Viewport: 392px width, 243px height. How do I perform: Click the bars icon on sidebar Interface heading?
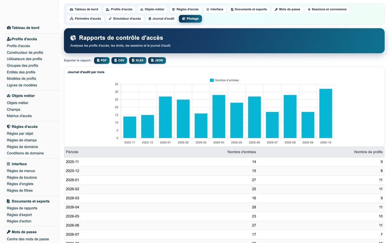[x=8, y=164]
